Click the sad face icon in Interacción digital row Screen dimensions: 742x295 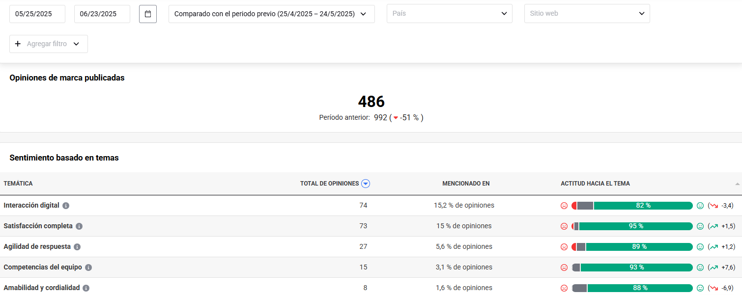[x=564, y=206]
